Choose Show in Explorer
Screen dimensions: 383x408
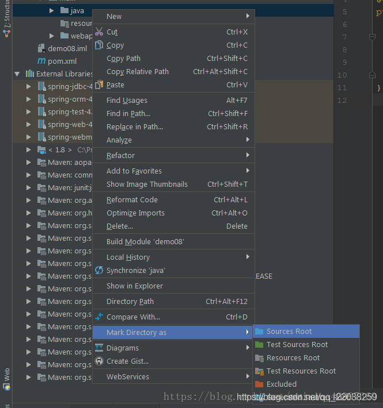(x=173, y=286)
